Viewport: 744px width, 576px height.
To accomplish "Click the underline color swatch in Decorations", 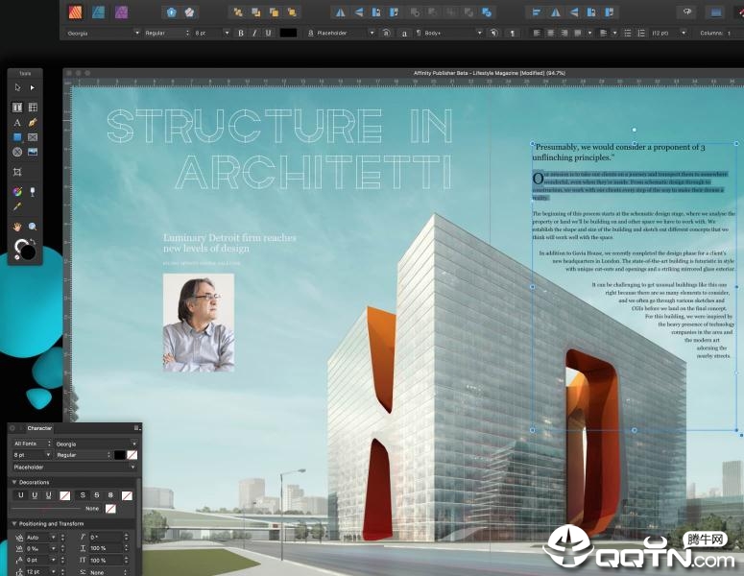I will (64, 495).
